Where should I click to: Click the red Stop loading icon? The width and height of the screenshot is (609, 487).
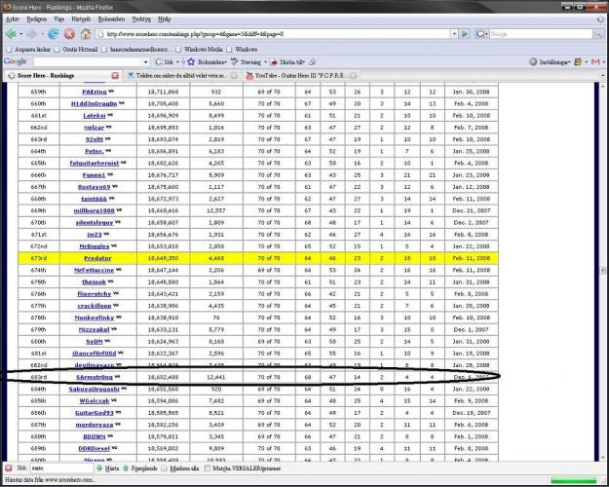[70, 33]
